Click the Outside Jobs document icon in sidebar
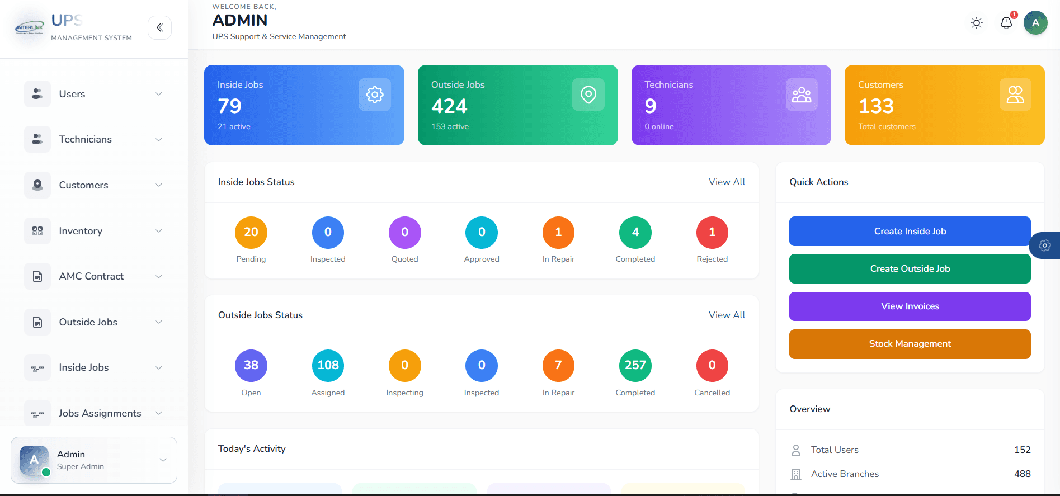This screenshot has height=496, width=1060. [37, 322]
